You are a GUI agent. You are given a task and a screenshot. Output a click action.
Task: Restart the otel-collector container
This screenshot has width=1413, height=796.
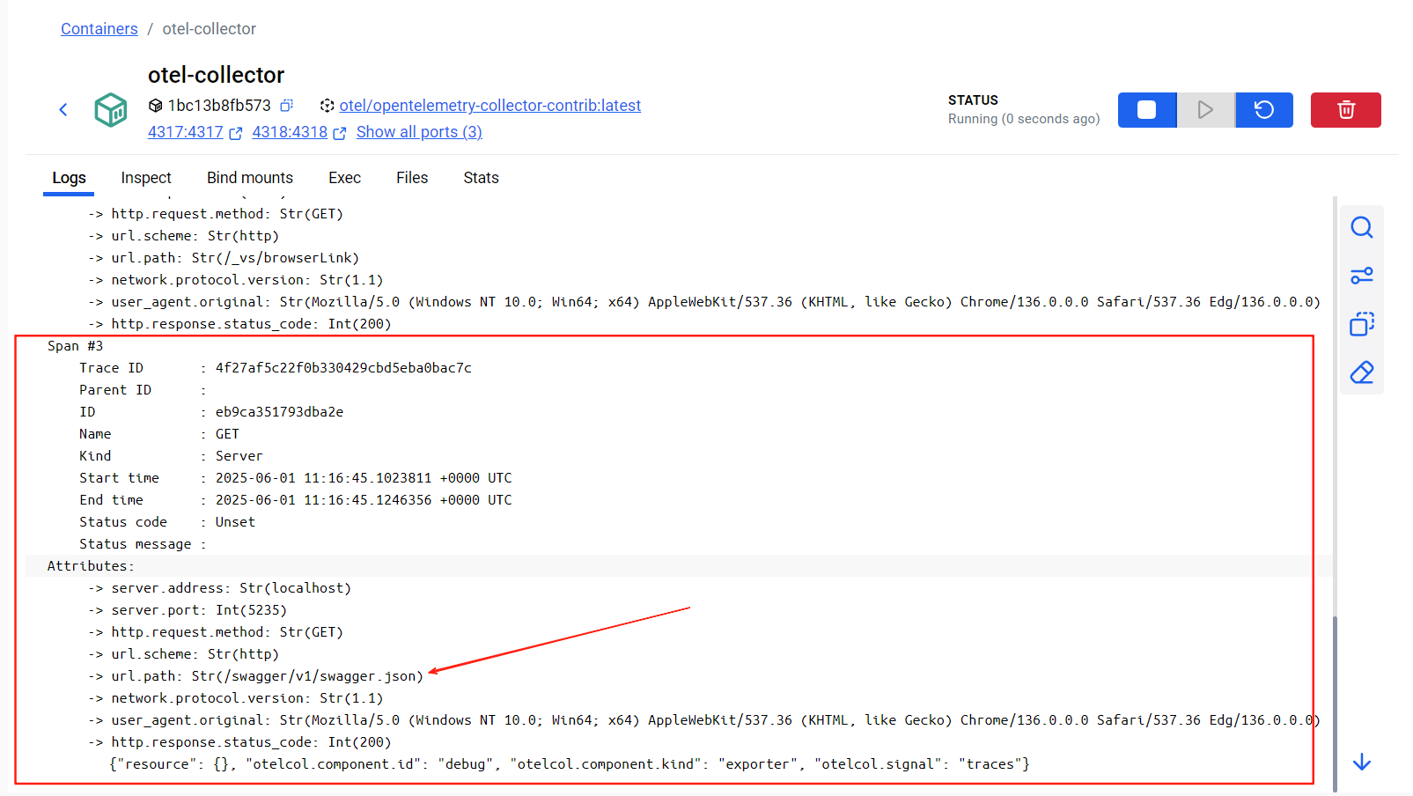click(x=1264, y=110)
